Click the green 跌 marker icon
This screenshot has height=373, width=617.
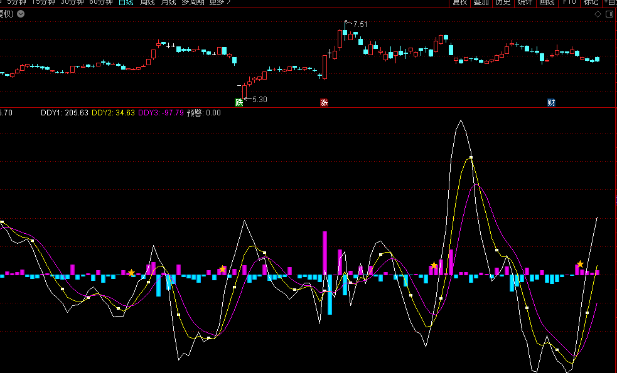(239, 103)
